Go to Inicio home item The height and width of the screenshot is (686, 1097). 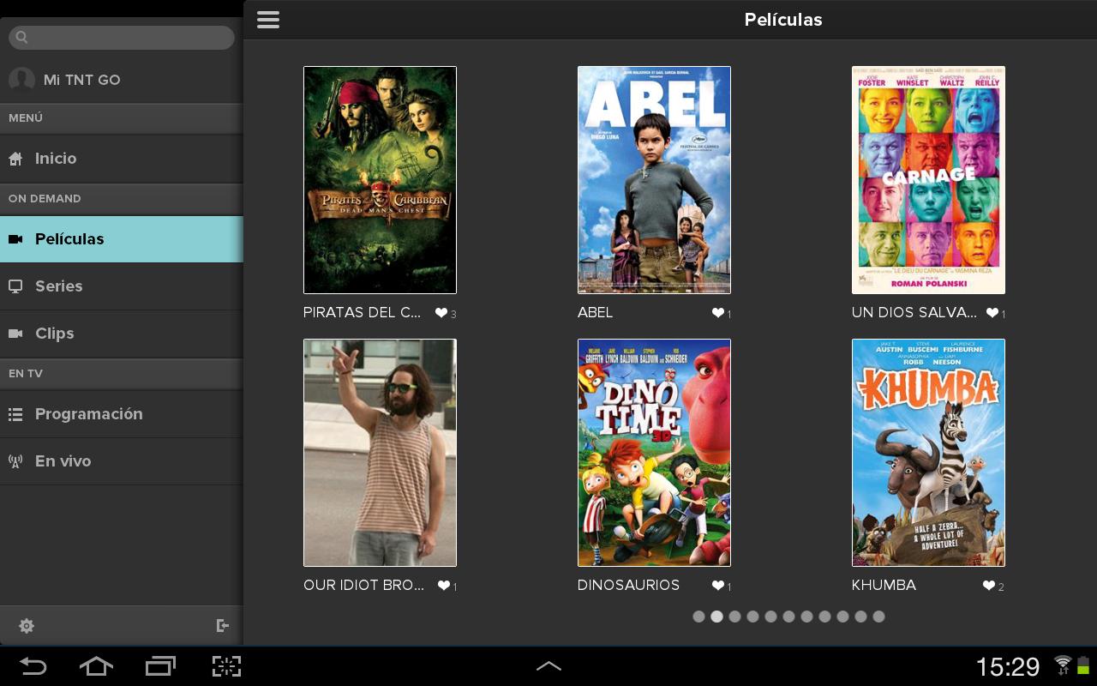[x=56, y=159]
